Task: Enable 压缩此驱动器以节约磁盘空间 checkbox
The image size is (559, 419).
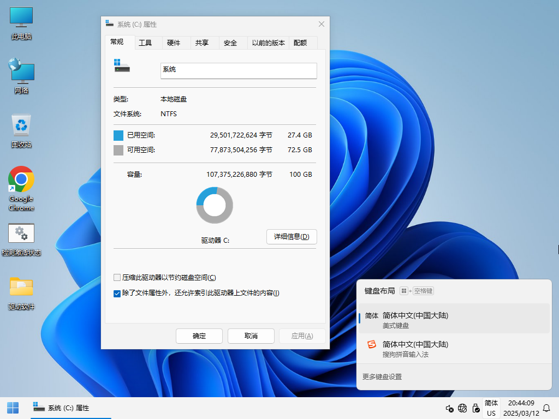Action: click(117, 277)
